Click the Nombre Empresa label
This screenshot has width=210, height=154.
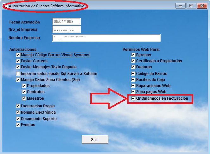coord(24,38)
